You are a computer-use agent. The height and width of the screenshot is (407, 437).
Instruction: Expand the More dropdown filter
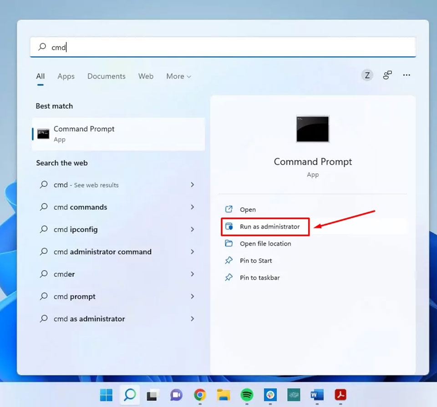(178, 76)
